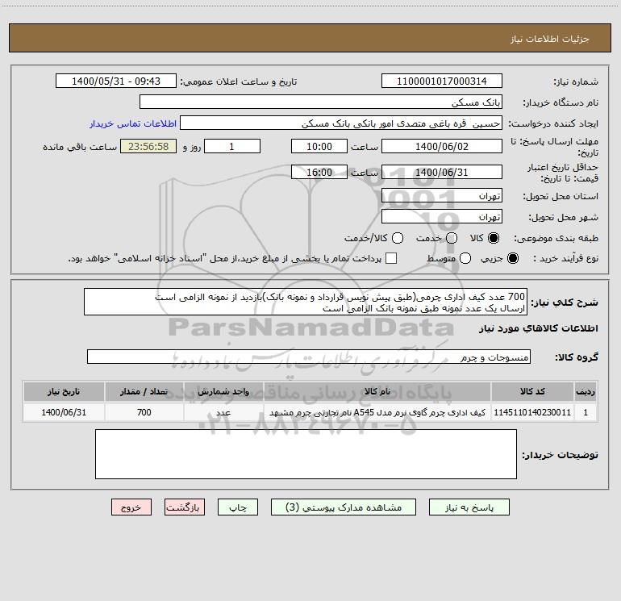Toggle the اسناد خزانه اسلامی payment checkbox
Viewport: 621px width, 601px height.
[x=391, y=258]
